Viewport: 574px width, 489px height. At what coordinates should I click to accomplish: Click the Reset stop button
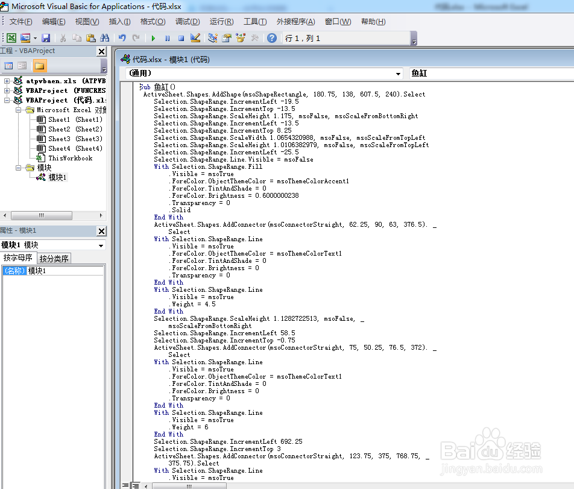point(181,38)
